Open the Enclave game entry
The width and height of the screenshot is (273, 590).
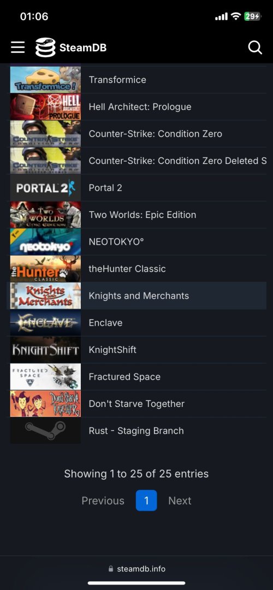click(x=105, y=323)
